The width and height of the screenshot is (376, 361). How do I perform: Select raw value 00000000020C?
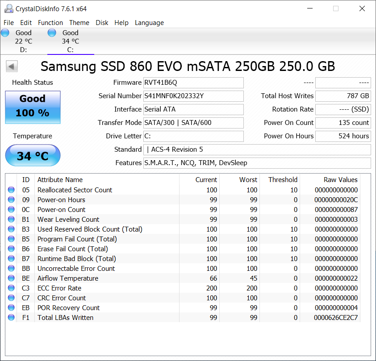pyautogui.click(x=336, y=200)
